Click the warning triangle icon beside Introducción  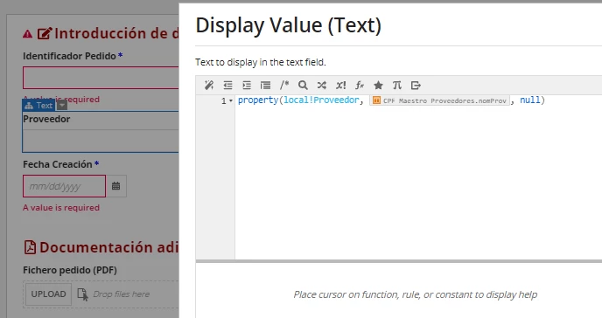(x=28, y=34)
